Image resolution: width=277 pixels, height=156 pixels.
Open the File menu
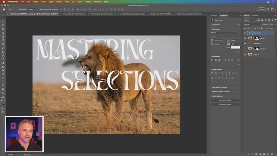[22, 2]
